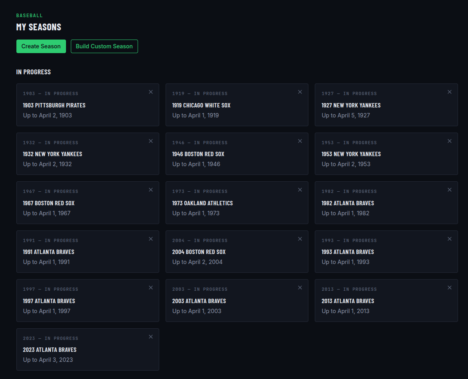
Task: Delete the 2023 Atlanta Braves season
Action: [x=151, y=337]
